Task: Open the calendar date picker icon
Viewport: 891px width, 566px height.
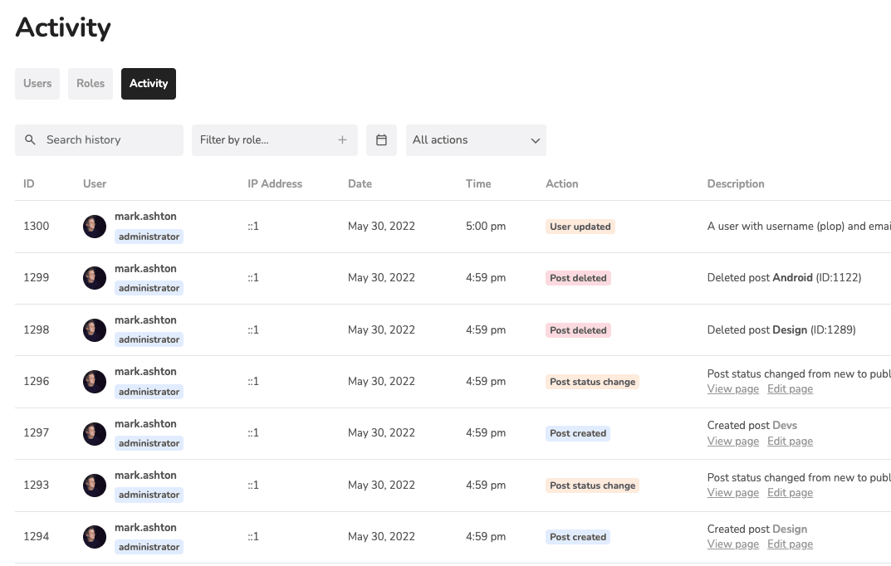Action: click(381, 139)
